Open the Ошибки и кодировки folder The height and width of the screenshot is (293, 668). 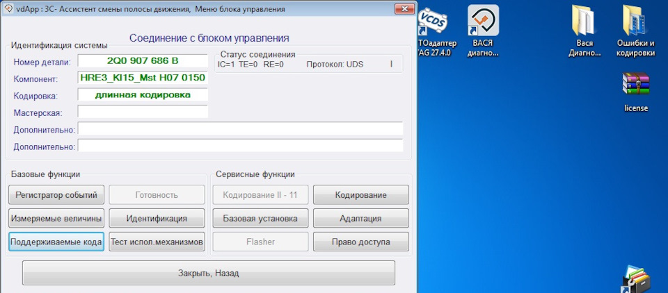[x=635, y=21]
